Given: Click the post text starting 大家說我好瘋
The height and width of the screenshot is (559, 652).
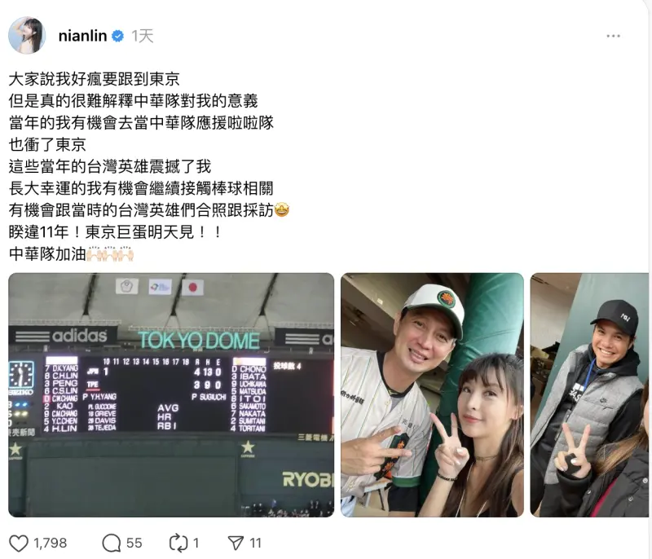Looking at the screenshot, I should point(95,79).
